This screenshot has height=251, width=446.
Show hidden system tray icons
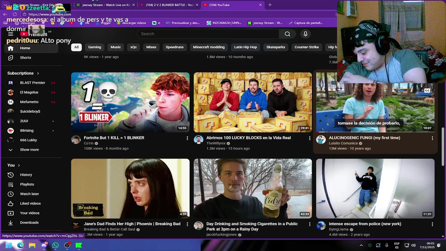click(361, 245)
